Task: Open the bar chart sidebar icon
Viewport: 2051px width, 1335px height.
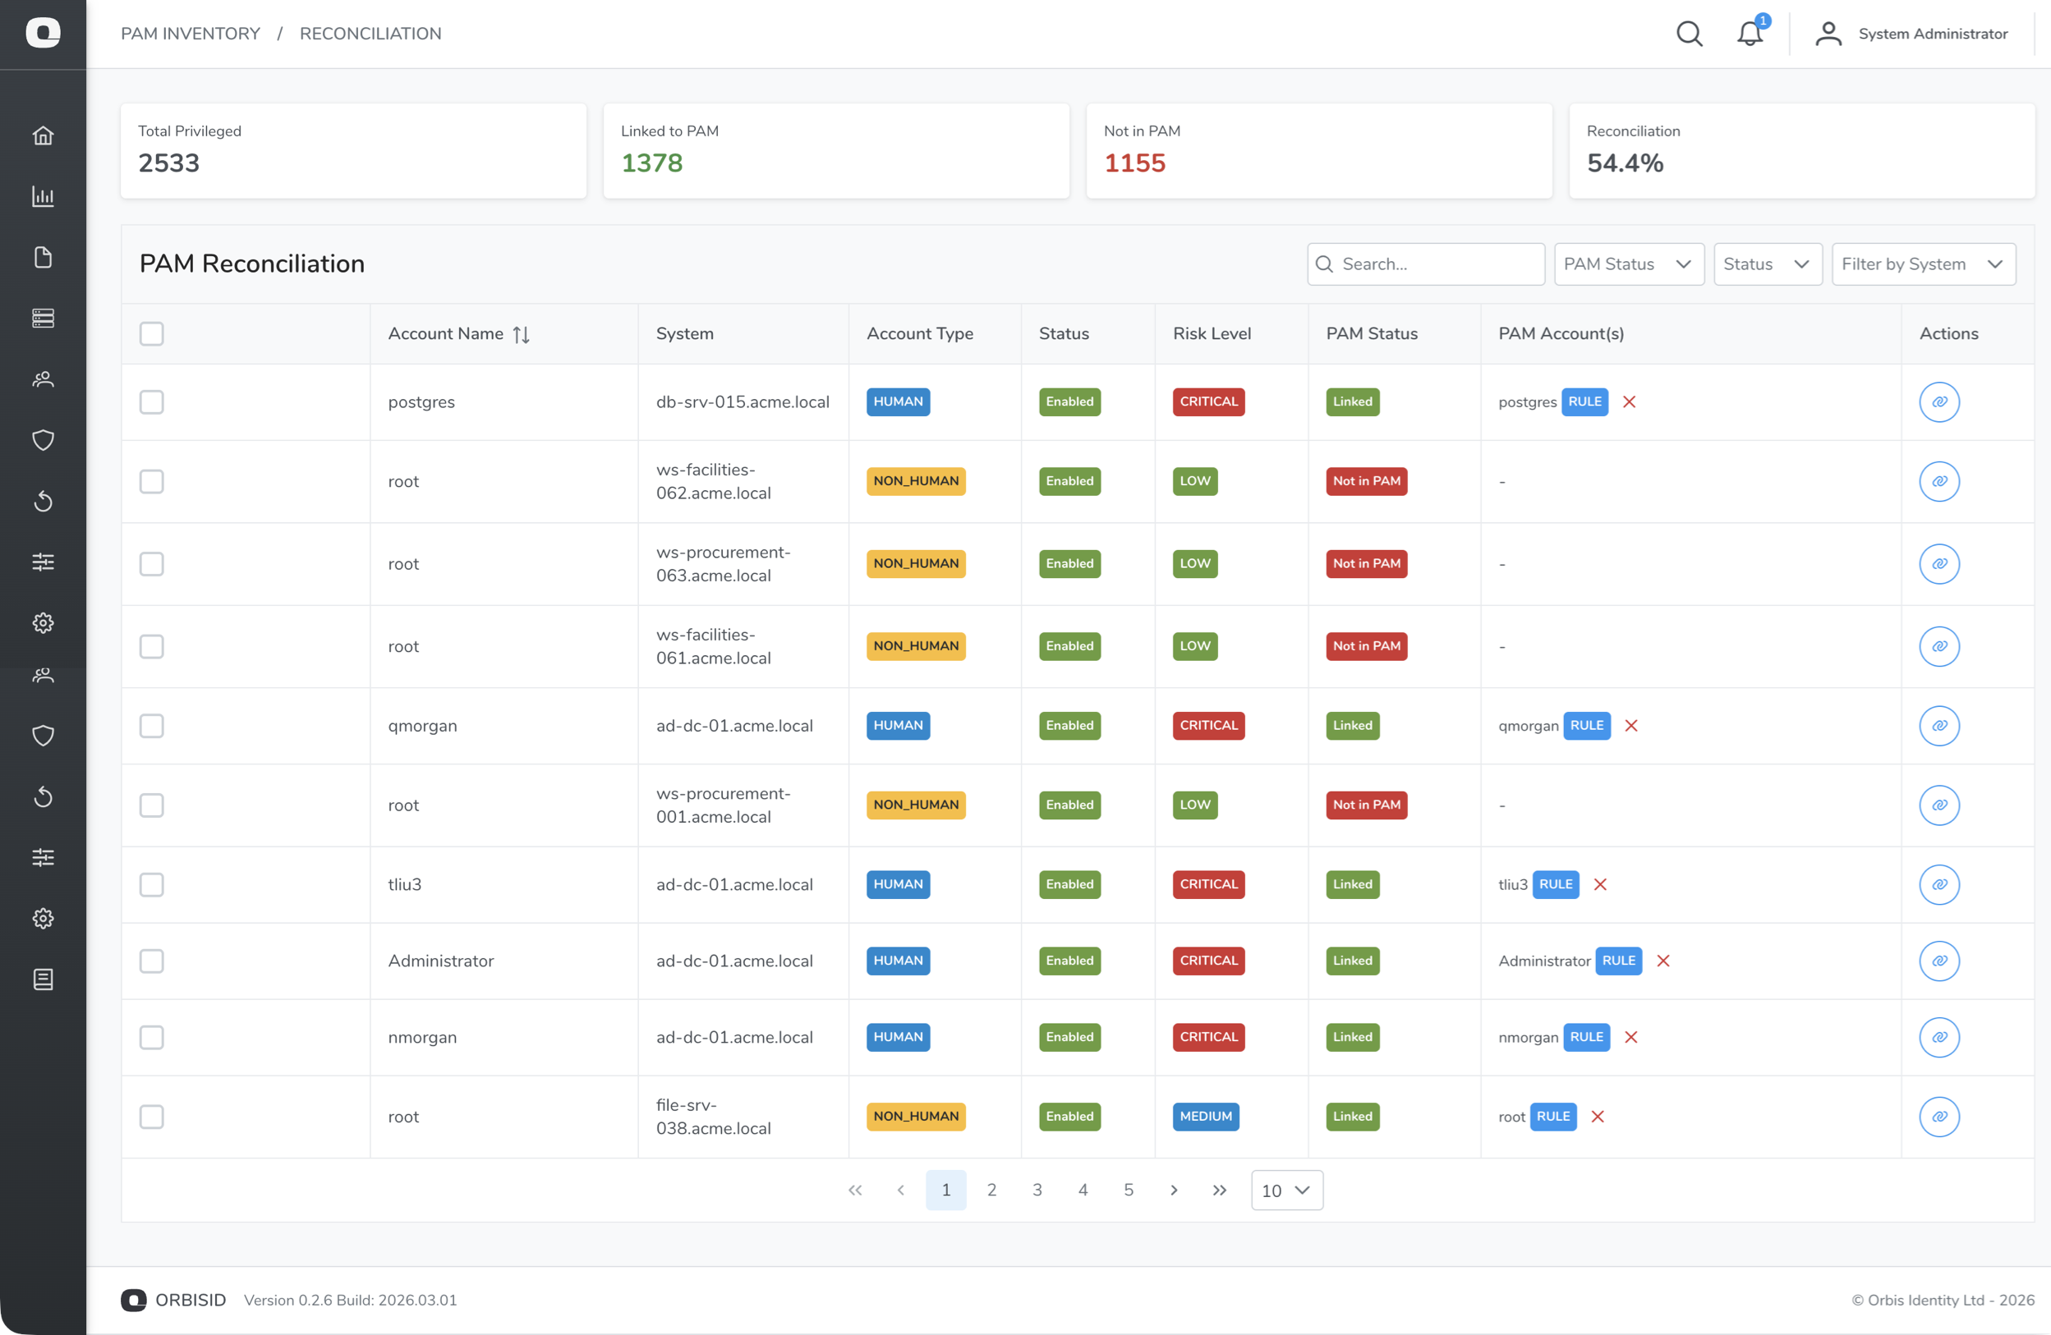Action: [43, 196]
